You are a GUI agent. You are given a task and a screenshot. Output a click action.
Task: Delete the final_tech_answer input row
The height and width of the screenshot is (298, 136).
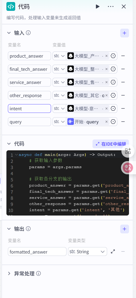[123, 69]
